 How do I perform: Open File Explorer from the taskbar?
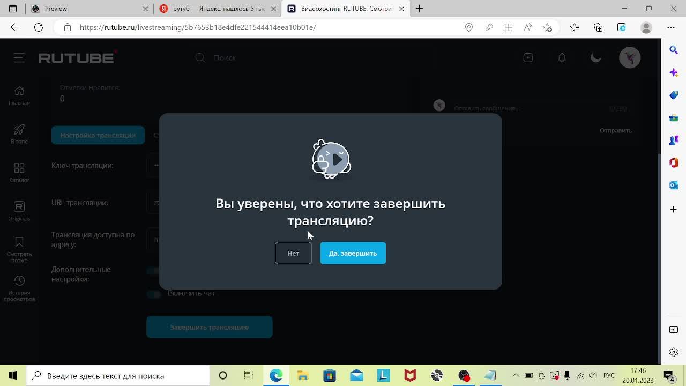(303, 376)
